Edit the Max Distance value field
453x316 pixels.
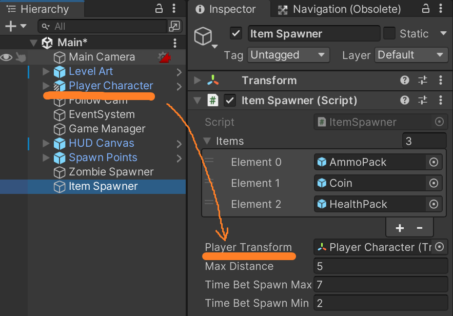(x=381, y=266)
